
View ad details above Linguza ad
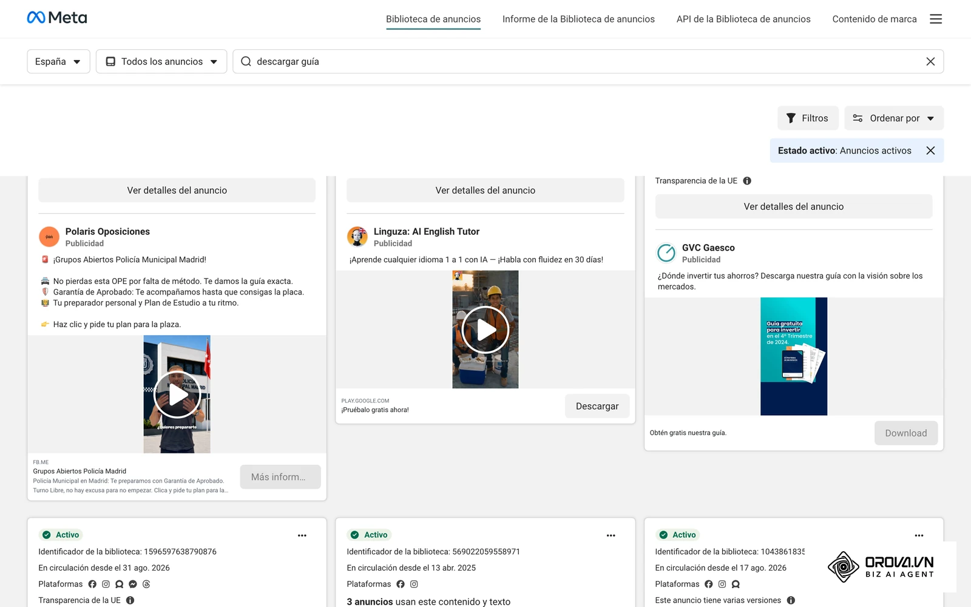[486, 190]
